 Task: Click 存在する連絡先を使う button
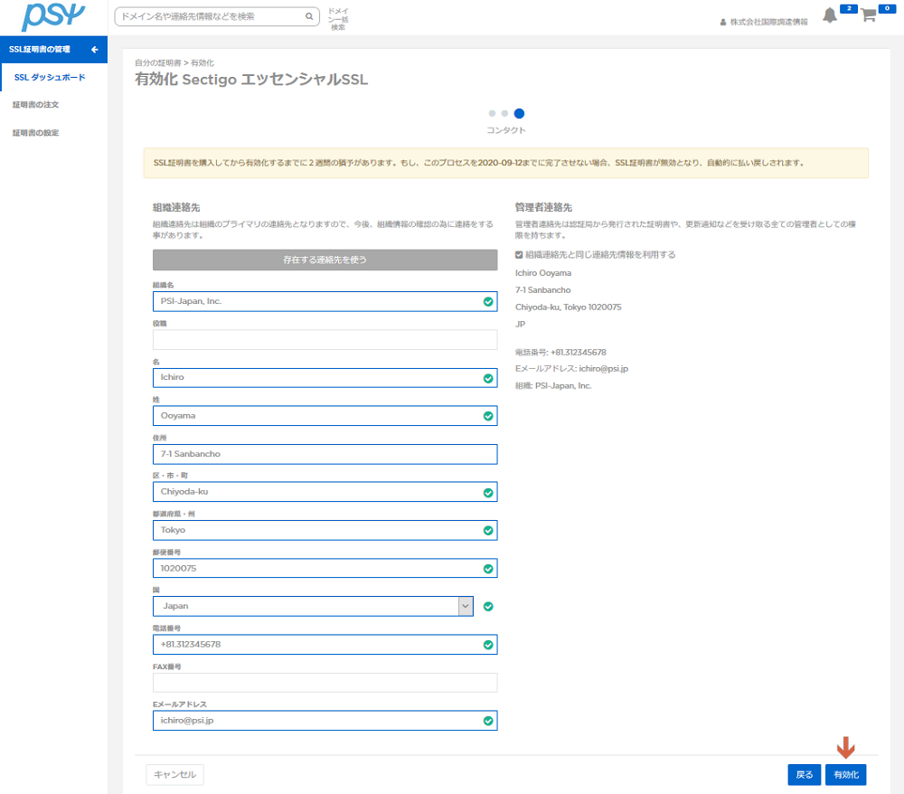(325, 260)
